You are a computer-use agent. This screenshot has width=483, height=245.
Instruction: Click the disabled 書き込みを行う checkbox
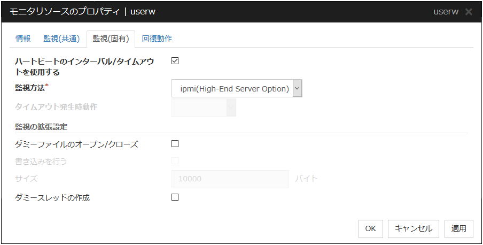[175, 160]
